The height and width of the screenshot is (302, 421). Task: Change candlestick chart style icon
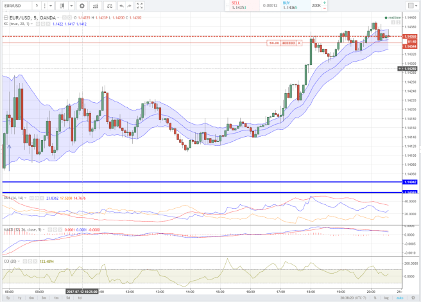point(64,6)
